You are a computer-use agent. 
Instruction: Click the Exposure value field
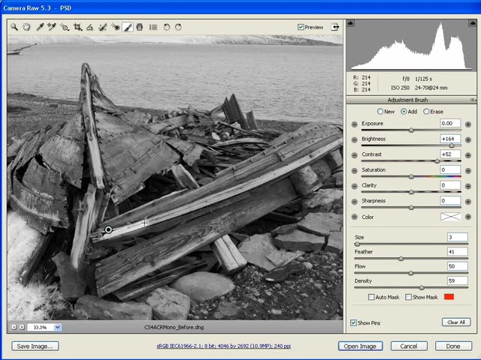(450, 123)
